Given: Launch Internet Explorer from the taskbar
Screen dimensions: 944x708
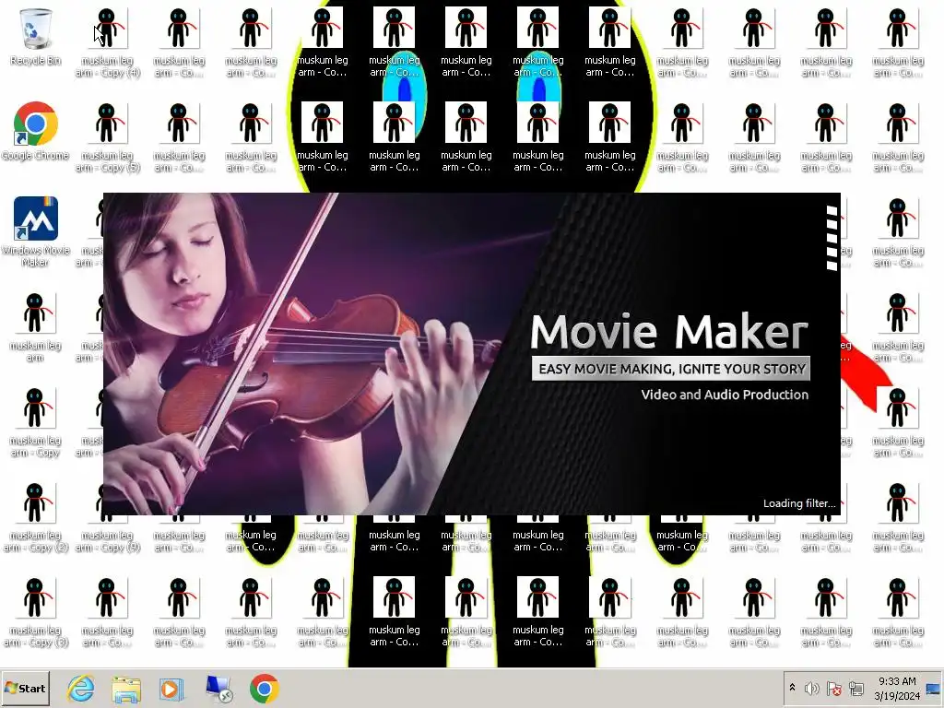Looking at the screenshot, I should (x=81, y=688).
